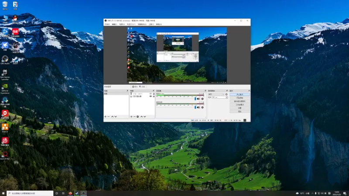Undock the Controls panel via its header icon
Screen dimensions: 349x196
(x=249, y=91)
